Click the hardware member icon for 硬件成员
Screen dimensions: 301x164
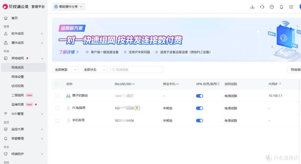[6, 43]
